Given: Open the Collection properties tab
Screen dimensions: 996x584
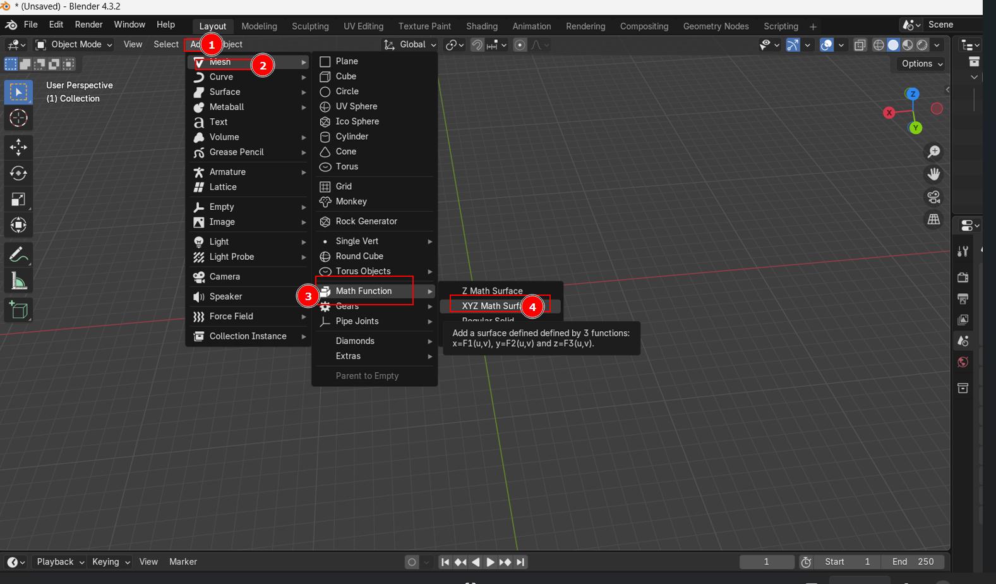Looking at the screenshot, I should [x=963, y=388].
